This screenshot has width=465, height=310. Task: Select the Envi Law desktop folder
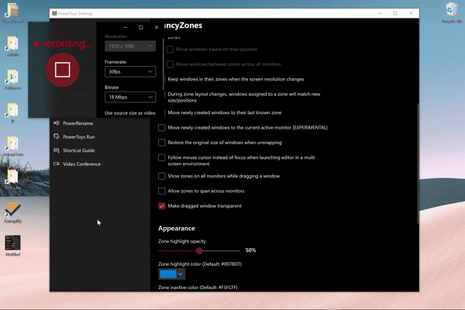[x=12, y=179]
